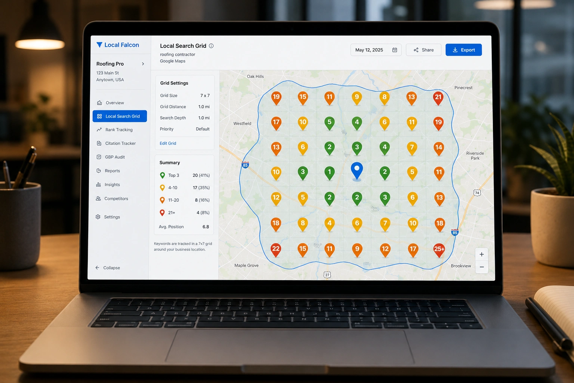Click the Oak Hills map label
This screenshot has height=383, width=574.
255,77
